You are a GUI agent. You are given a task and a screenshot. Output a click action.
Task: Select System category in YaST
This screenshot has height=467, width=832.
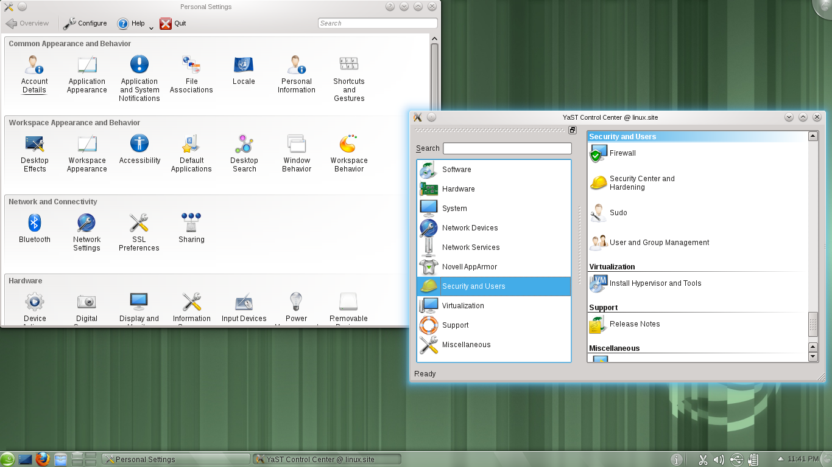click(494, 209)
